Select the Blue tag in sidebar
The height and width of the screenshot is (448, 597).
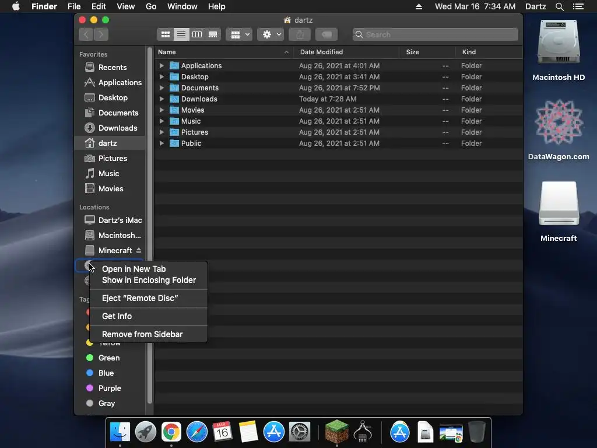click(110, 373)
